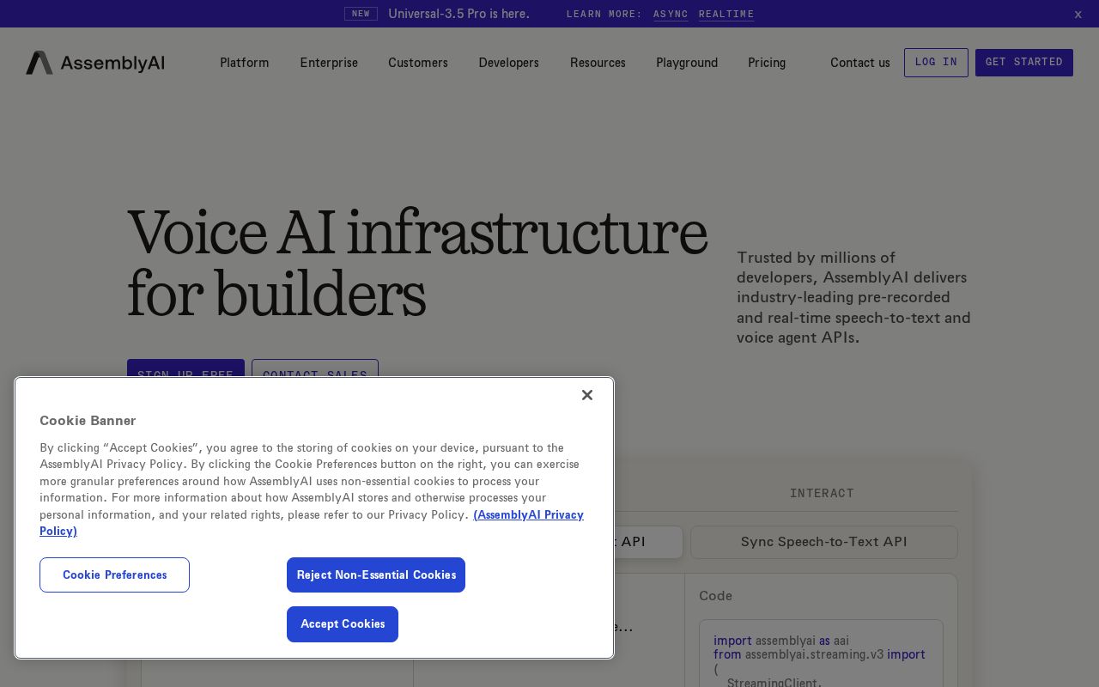Open the Enterprise menu
Screen dimensions: 1099x687
pos(329,63)
